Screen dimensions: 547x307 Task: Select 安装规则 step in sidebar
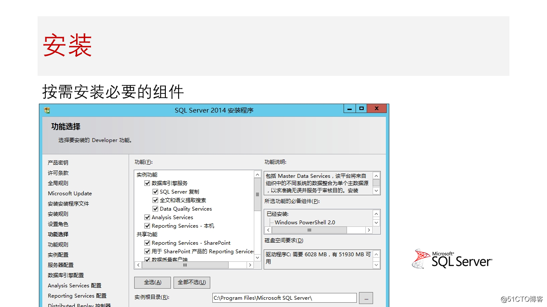[x=58, y=214]
